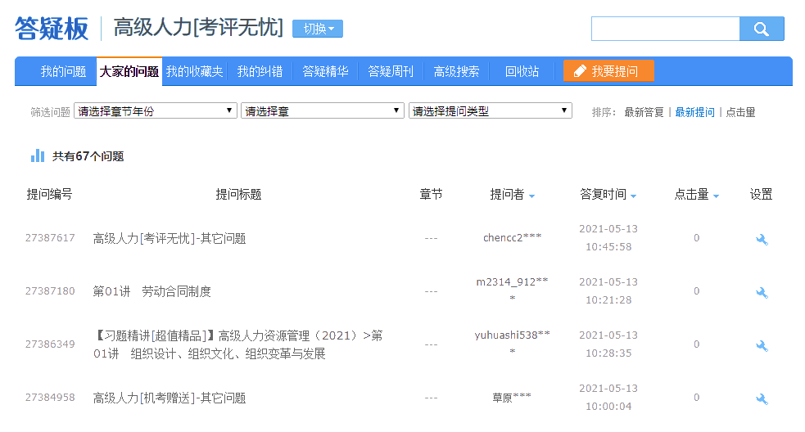Click the 提问编号 column header
The image size is (805, 432).
click(x=49, y=195)
